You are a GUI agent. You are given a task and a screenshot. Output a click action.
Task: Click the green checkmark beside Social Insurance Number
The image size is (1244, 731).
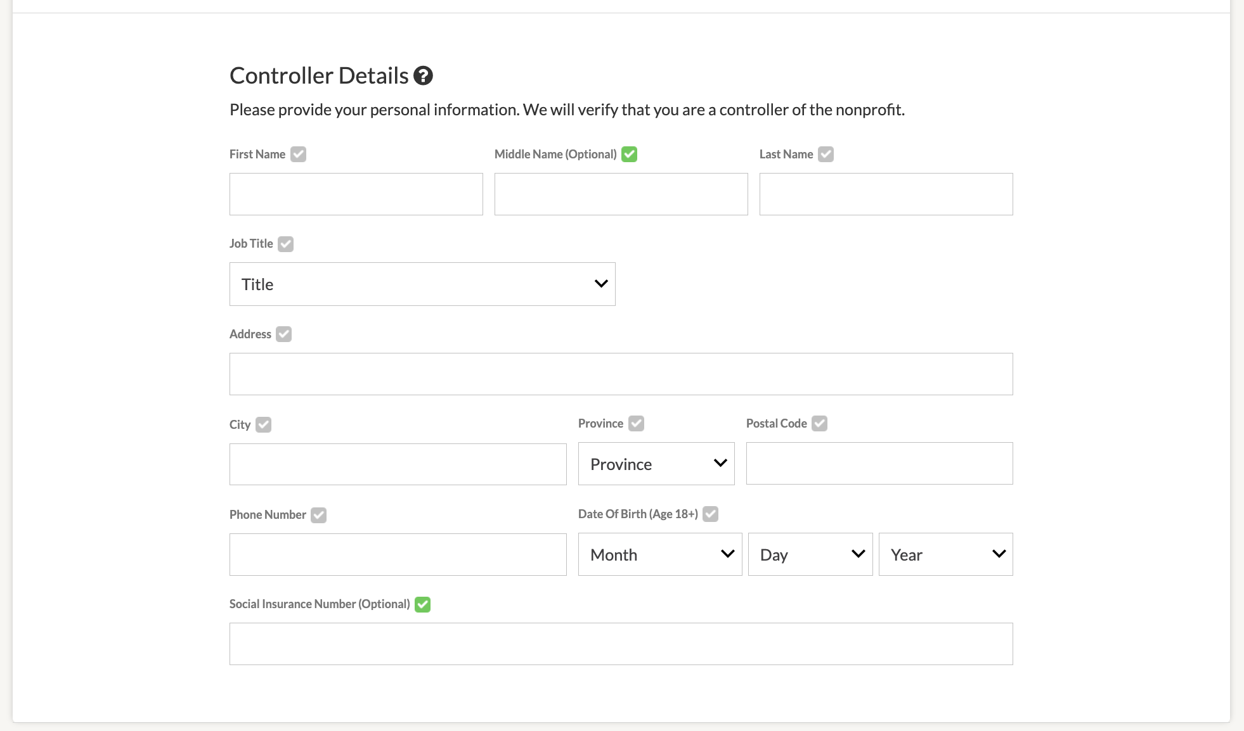click(422, 604)
